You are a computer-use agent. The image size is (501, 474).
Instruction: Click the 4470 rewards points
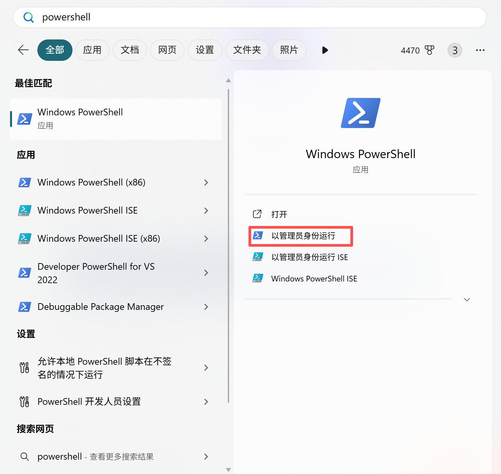point(410,50)
